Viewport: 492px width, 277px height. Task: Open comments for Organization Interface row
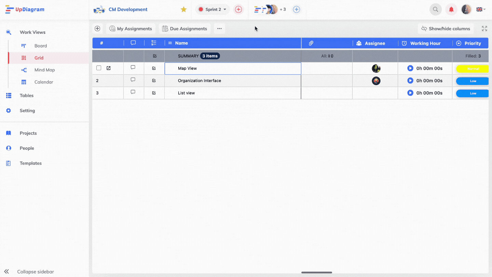133,80
